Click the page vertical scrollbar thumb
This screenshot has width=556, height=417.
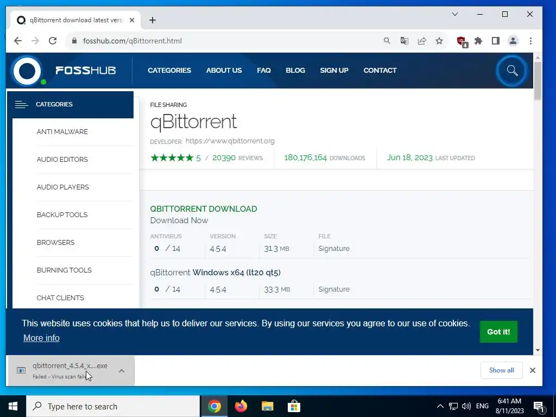pyautogui.click(x=538, y=80)
